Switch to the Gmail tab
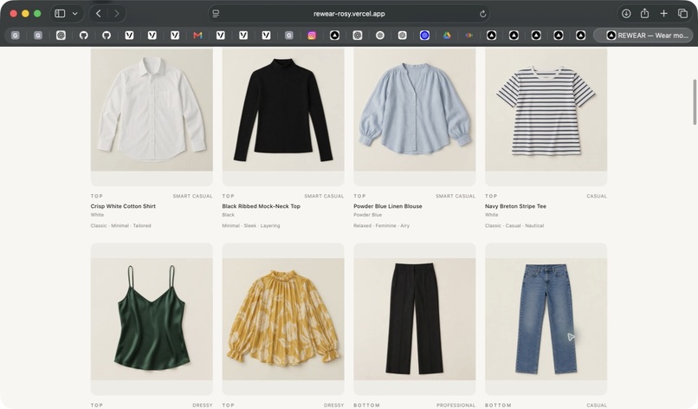The image size is (698, 409). 197,36
